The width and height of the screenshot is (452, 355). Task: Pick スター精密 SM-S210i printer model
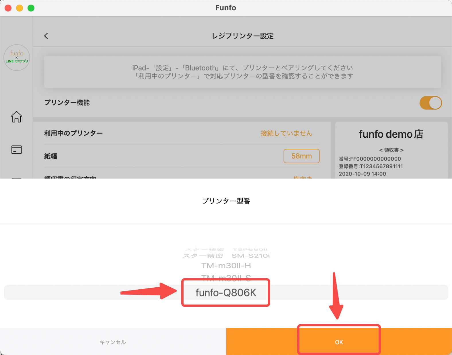[x=226, y=256]
